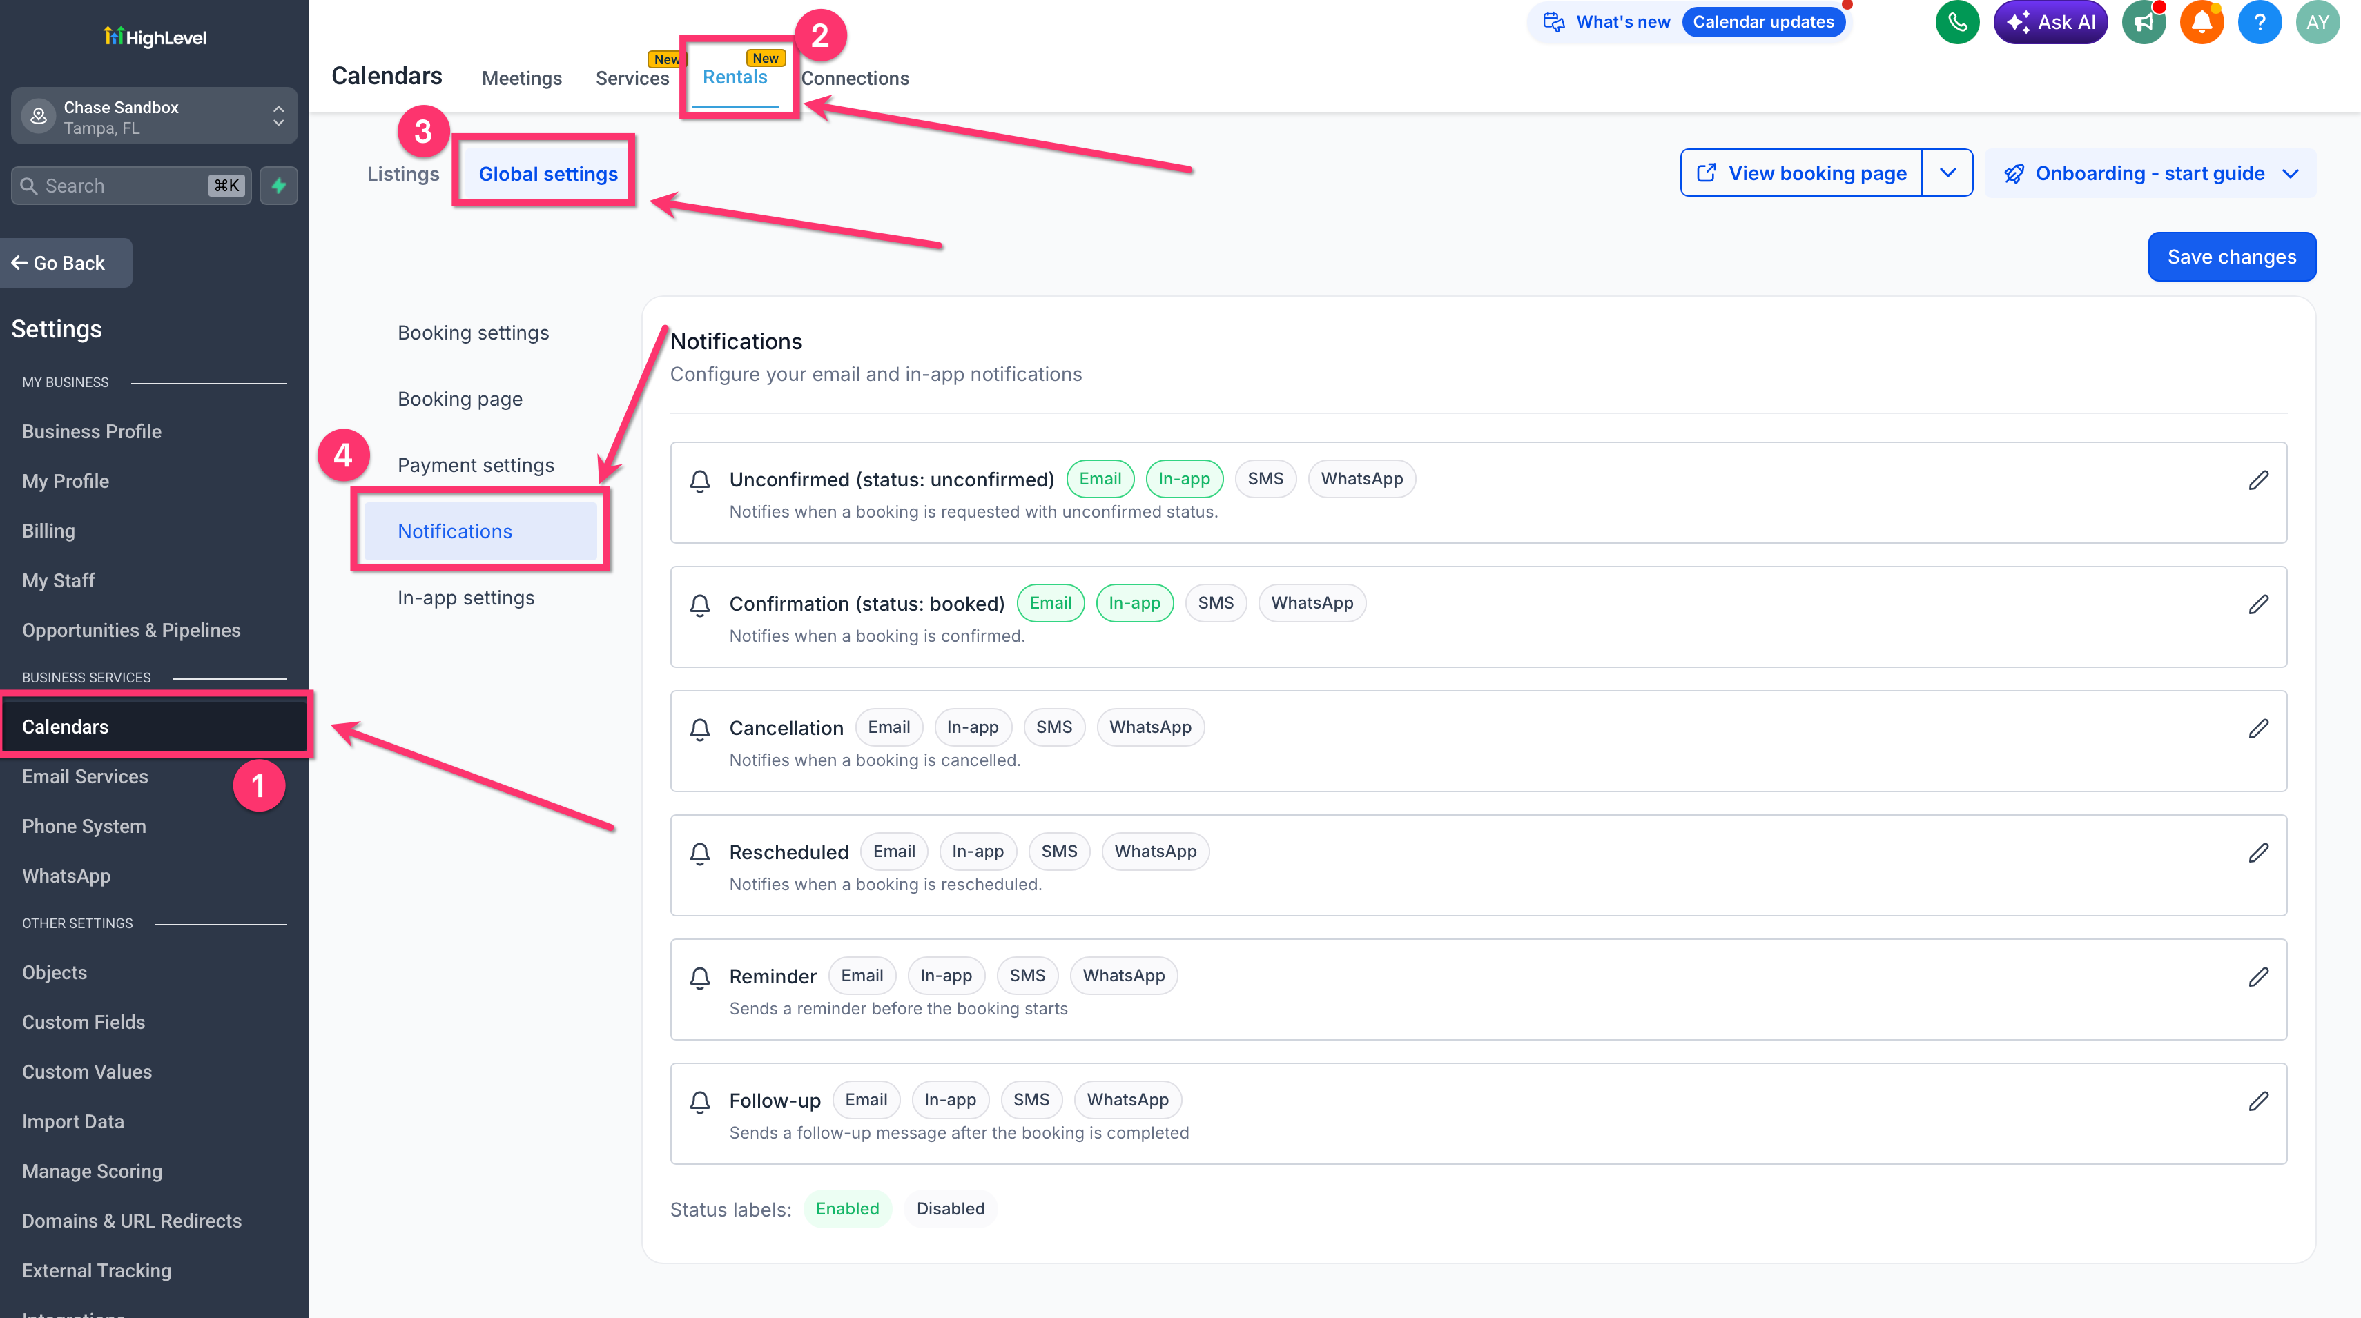Edit the Rescheduled notification with pencil icon
The height and width of the screenshot is (1318, 2361).
click(x=2258, y=853)
